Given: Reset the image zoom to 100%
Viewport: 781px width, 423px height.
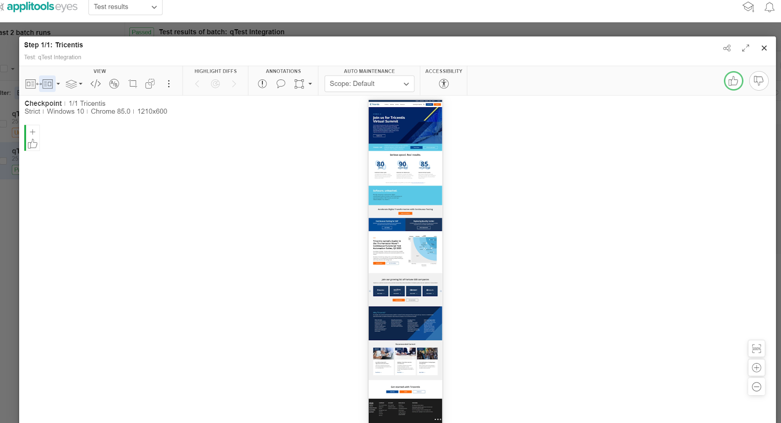Looking at the screenshot, I should click(757, 348).
